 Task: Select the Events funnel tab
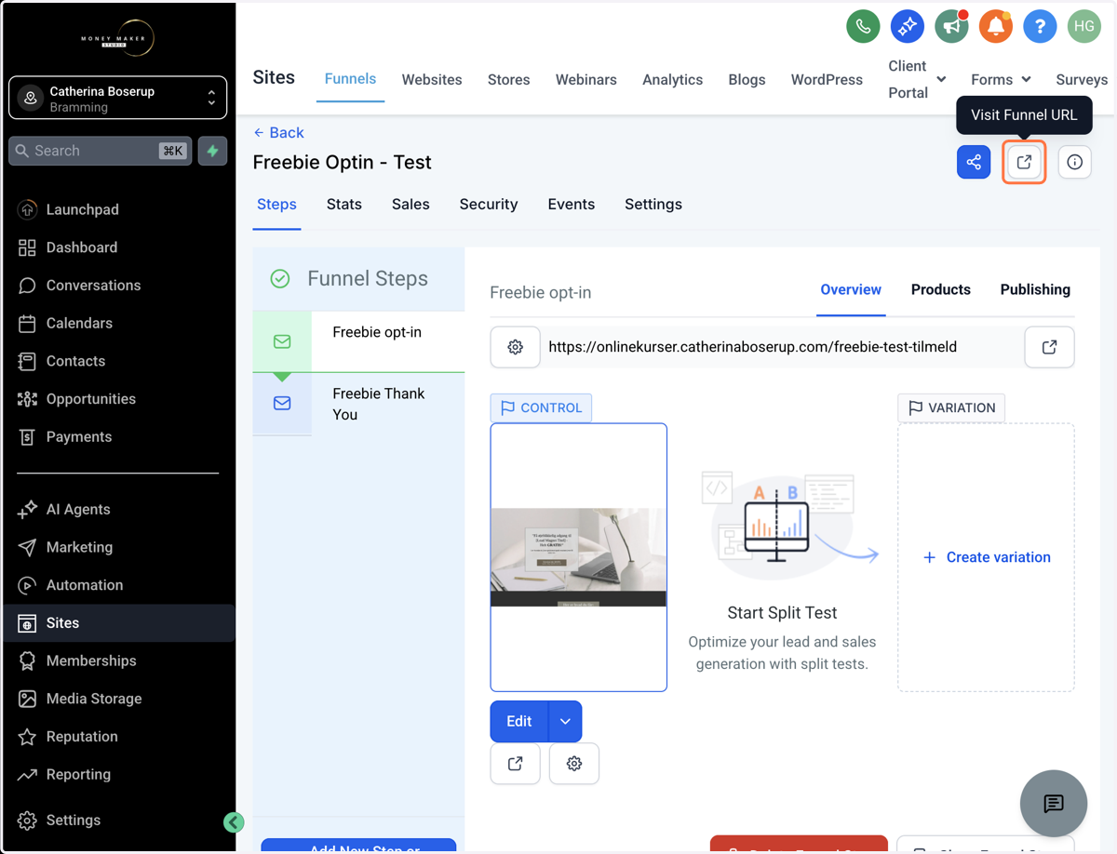coord(572,205)
